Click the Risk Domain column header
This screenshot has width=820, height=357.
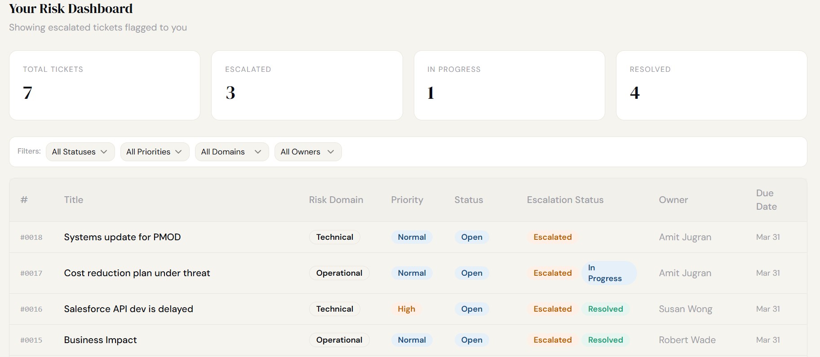pos(336,200)
